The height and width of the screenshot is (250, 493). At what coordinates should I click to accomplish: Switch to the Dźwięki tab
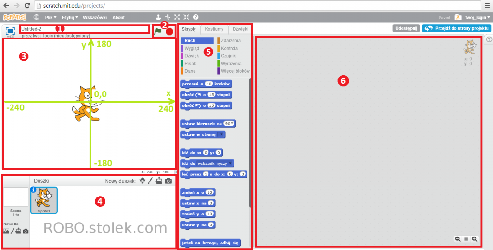(x=238, y=29)
